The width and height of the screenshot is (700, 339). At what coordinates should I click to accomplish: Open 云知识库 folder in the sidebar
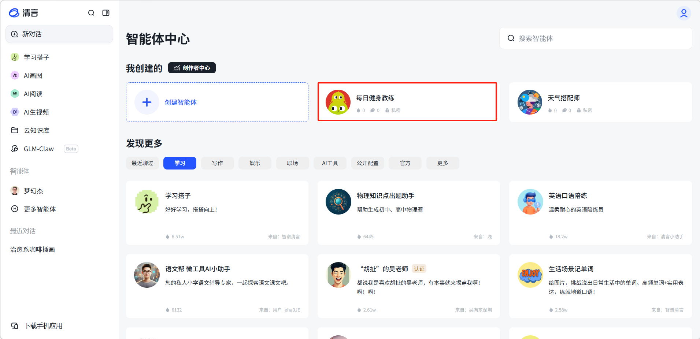tap(36, 131)
